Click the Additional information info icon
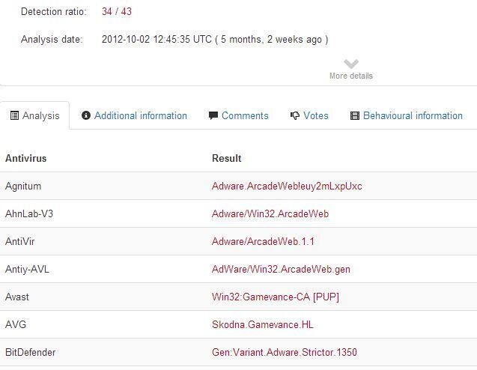 coord(86,116)
